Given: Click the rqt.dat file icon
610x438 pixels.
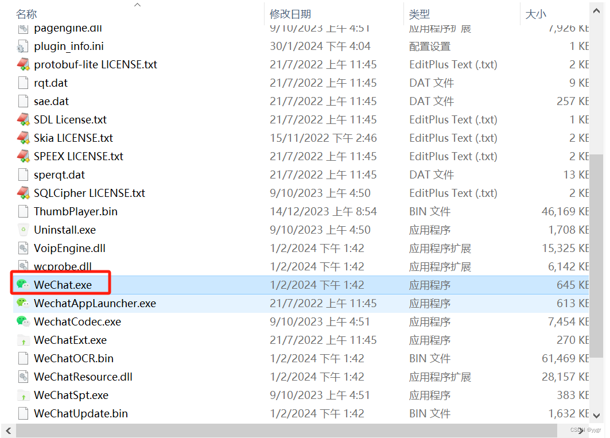Looking at the screenshot, I should [x=23, y=83].
